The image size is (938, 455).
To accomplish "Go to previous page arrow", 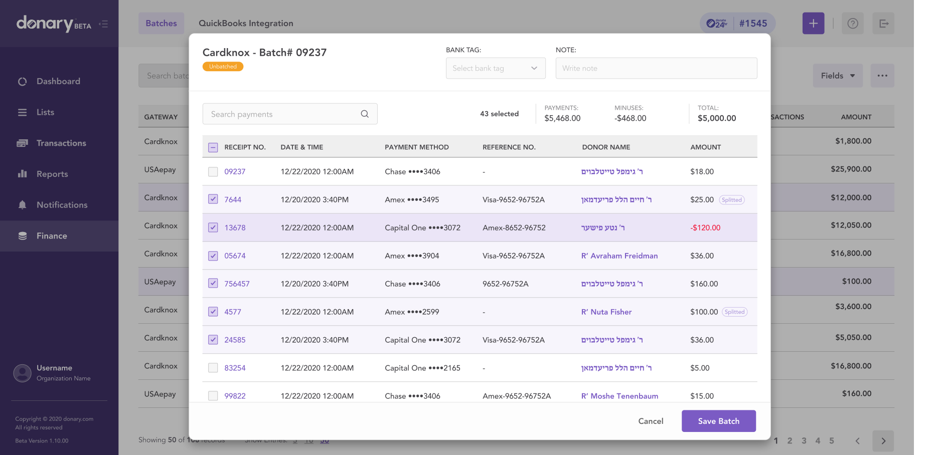I will point(858,441).
